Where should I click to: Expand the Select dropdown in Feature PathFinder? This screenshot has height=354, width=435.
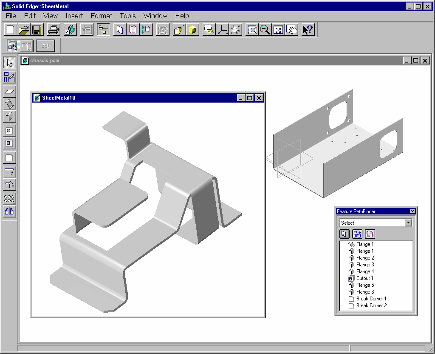408,223
